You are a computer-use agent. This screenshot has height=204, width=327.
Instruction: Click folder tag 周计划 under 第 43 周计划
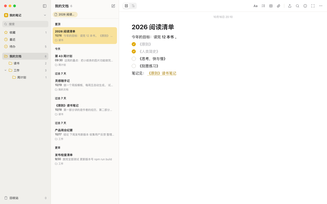point(61,65)
